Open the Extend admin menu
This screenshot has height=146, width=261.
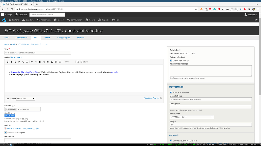tap(59, 20)
